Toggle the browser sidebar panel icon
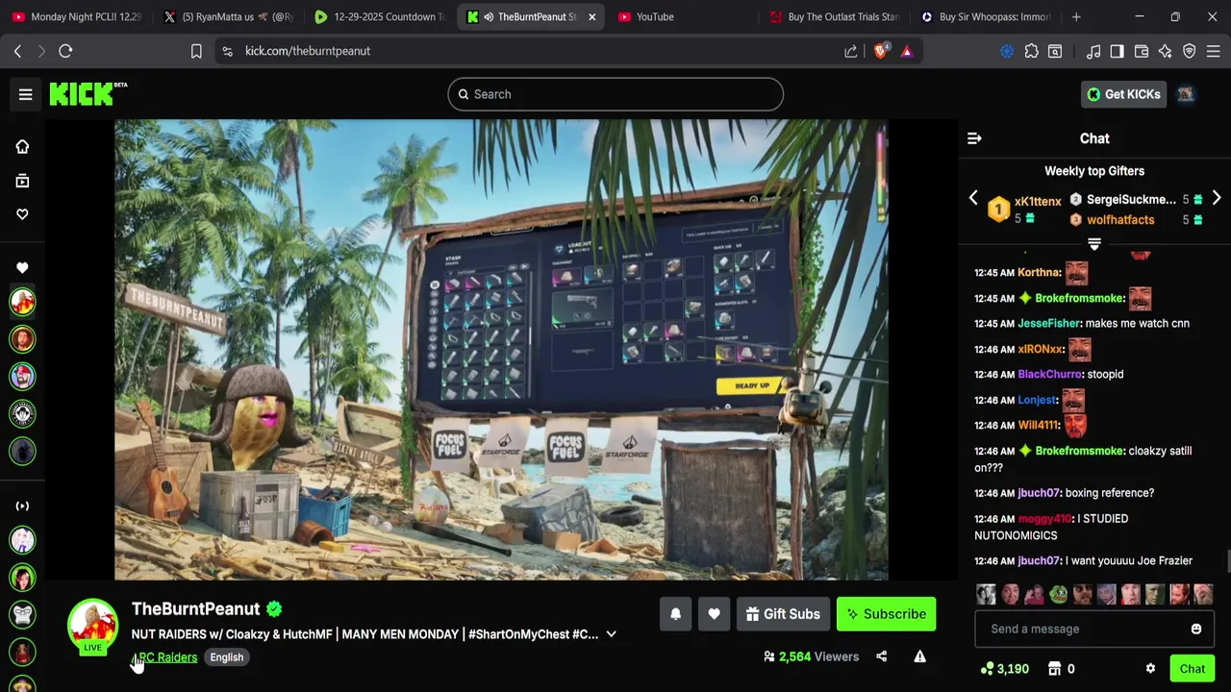This screenshot has width=1231, height=692. pyautogui.click(x=1117, y=51)
